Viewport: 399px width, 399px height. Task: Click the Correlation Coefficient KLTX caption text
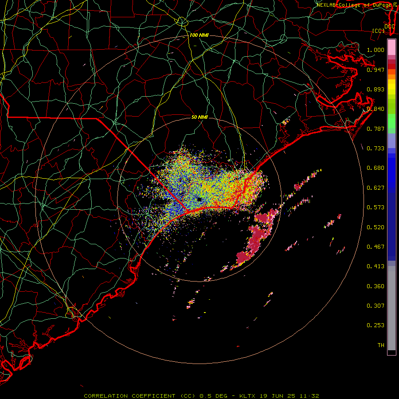coord(201,396)
